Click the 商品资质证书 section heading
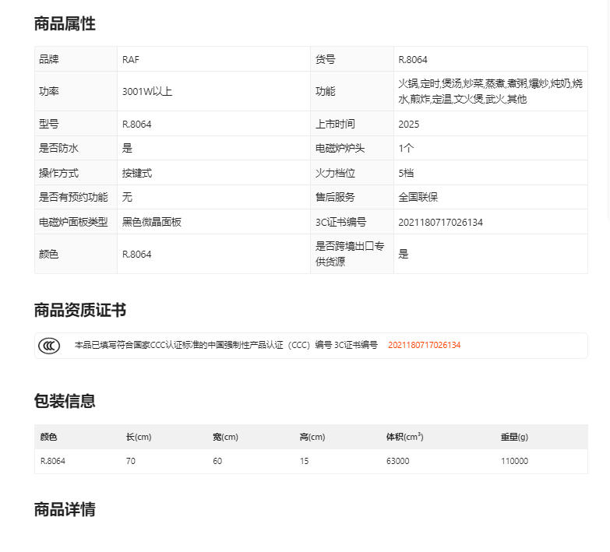Viewport: 610px width, 552px height. [x=79, y=311]
